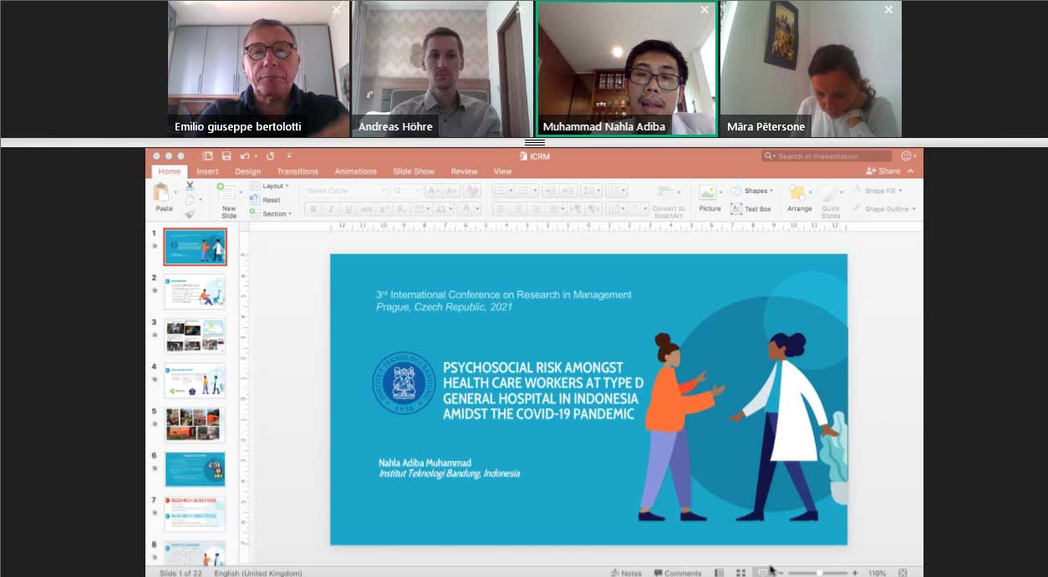This screenshot has width=1048, height=577.
Task: Click the feedback smiley icon
Action: pos(907,156)
